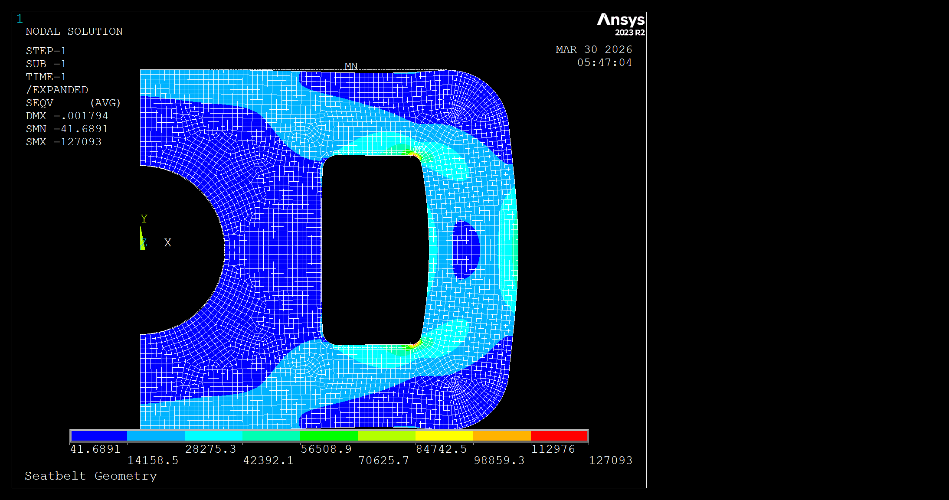Click the NODAL SOLUTION heading text

click(x=74, y=32)
